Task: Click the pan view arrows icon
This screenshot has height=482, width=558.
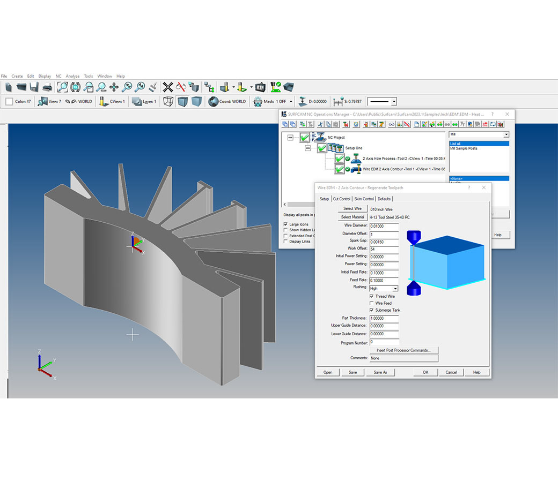Action: tap(114, 87)
